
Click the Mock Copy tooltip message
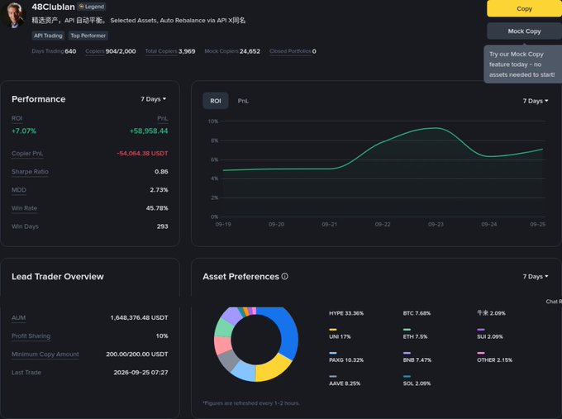tap(522, 64)
